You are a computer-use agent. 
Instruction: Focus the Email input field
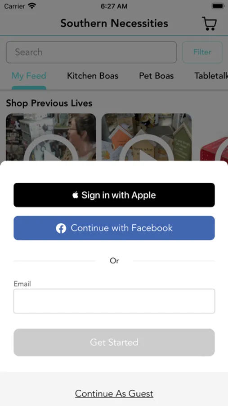click(114, 301)
